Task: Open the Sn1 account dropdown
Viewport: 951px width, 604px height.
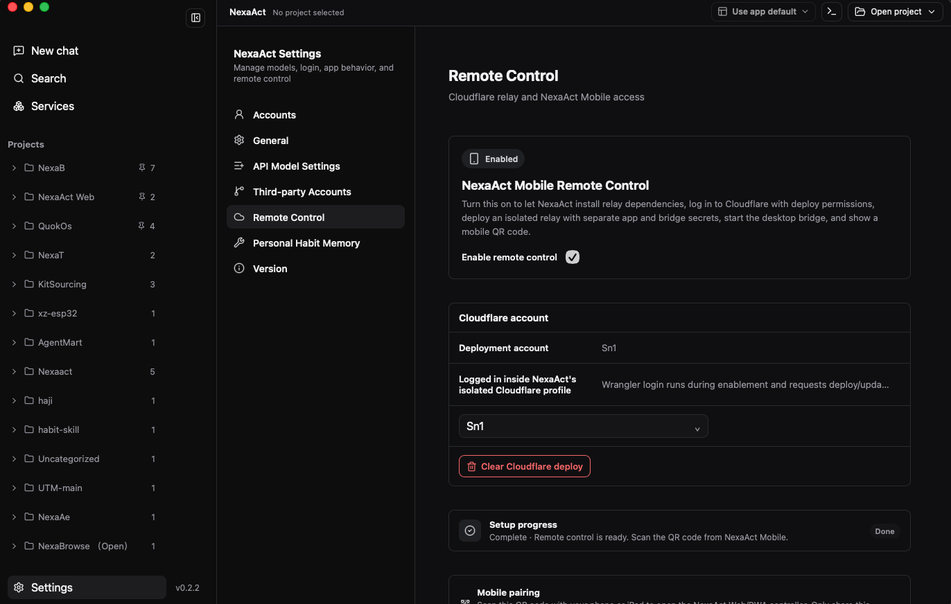Action: [584, 426]
